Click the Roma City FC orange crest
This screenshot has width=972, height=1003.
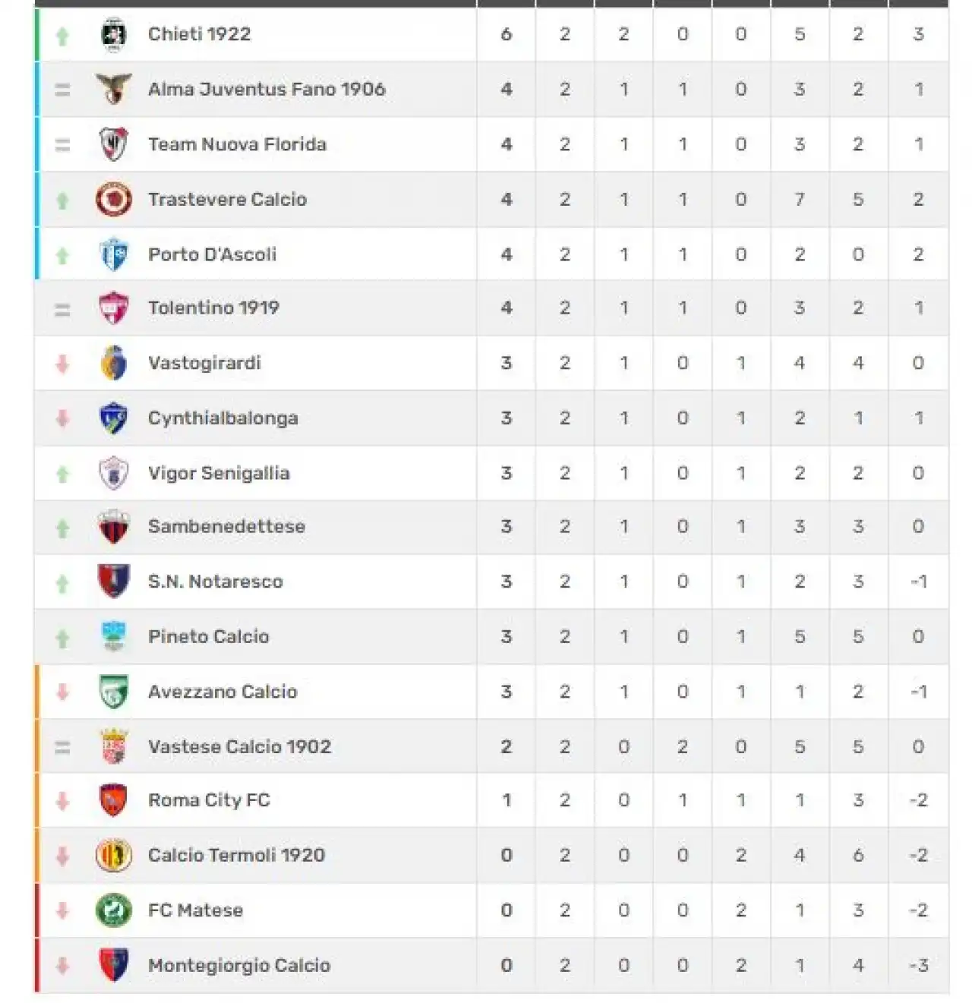(x=114, y=800)
